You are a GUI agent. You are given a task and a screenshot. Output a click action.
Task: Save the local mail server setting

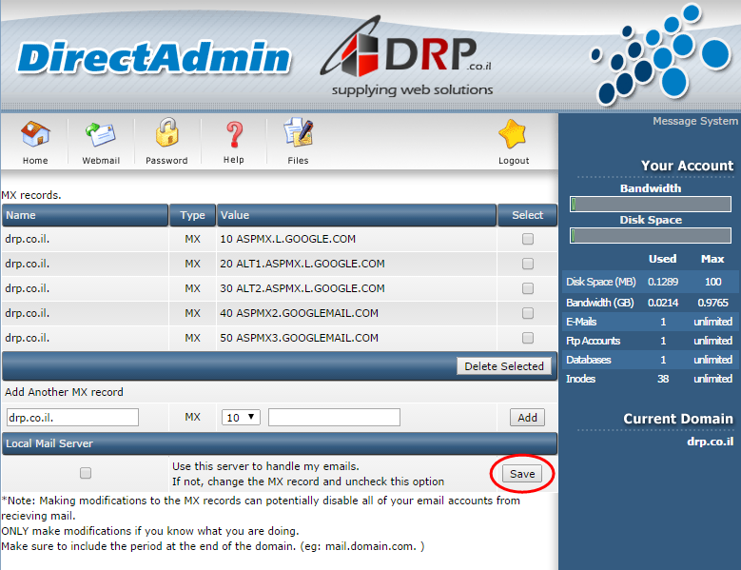pyautogui.click(x=522, y=474)
